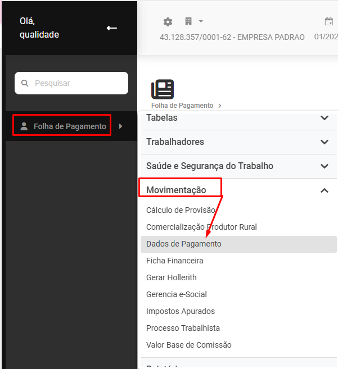Expand the Trabalhadores section
Image resolution: width=338 pixels, height=369 pixels.
[x=324, y=142]
